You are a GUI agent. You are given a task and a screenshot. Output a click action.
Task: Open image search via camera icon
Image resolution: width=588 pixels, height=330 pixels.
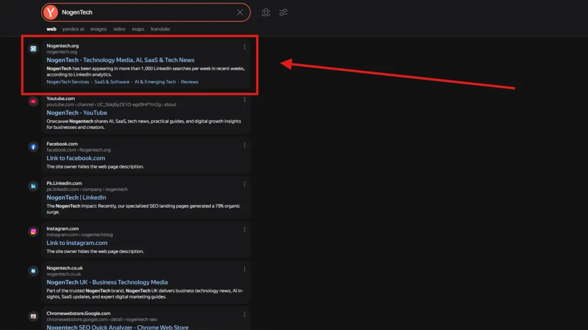pos(266,13)
